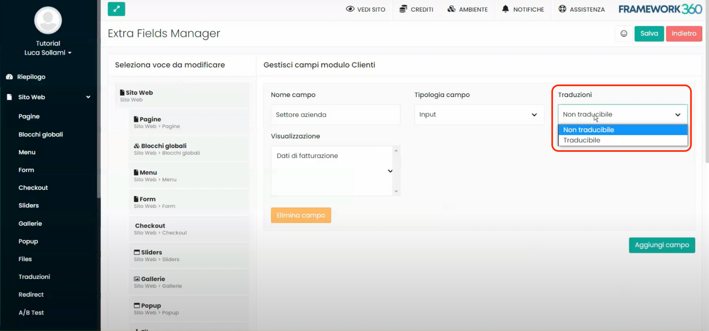The height and width of the screenshot is (331, 709).
Task: Click the user profile avatar
Action: pyautogui.click(x=48, y=20)
